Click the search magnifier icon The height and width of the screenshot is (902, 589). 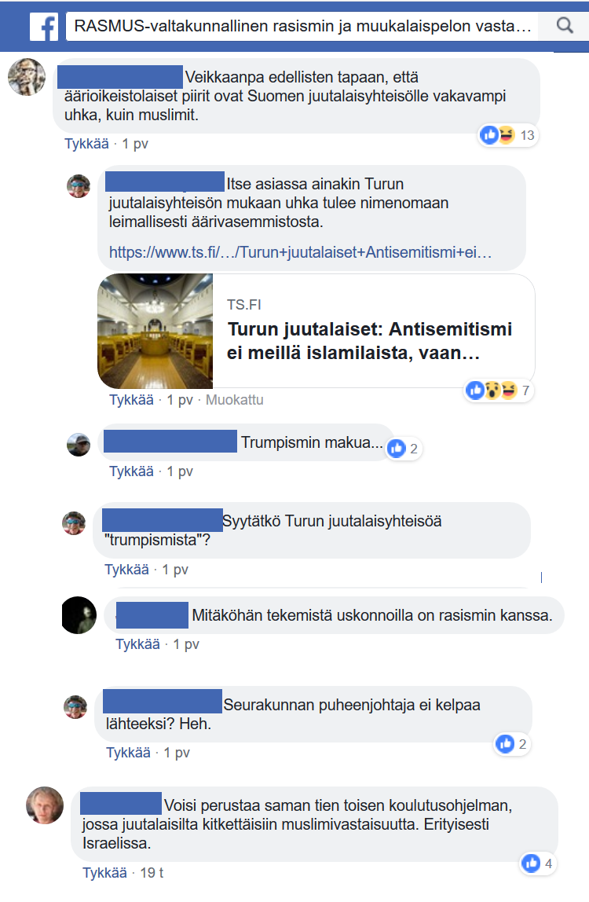pyautogui.click(x=565, y=26)
